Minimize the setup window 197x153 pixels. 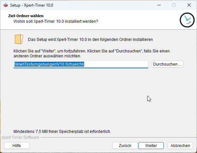coord(159,5)
